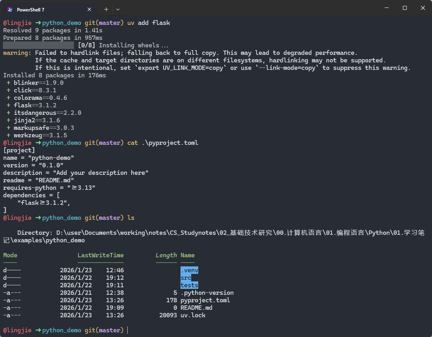Click the 'name = "python-demo"' line
432x337 pixels.
[39, 158]
